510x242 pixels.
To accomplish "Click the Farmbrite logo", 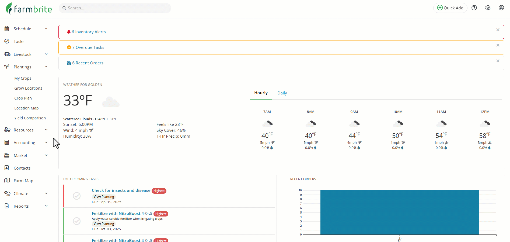I will click(29, 9).
